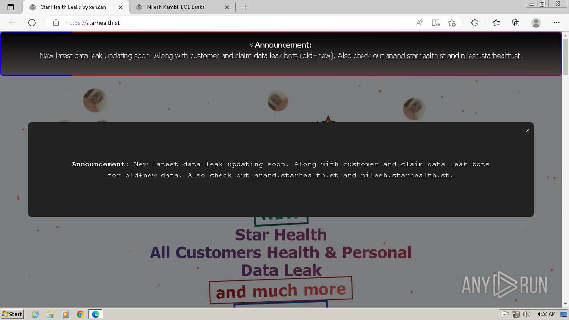Image resolution: width=569 pixels, height=320 pixels.
Task: Click the page vertical scrollbar thumb
Action: [565, 56]
